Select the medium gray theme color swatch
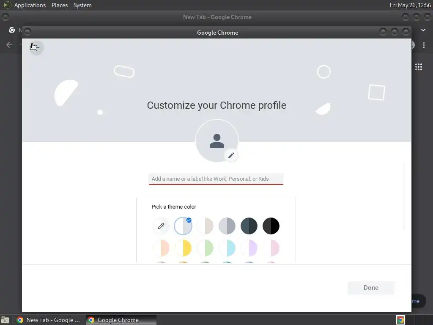433x325 pixels. tap(227, 226)
